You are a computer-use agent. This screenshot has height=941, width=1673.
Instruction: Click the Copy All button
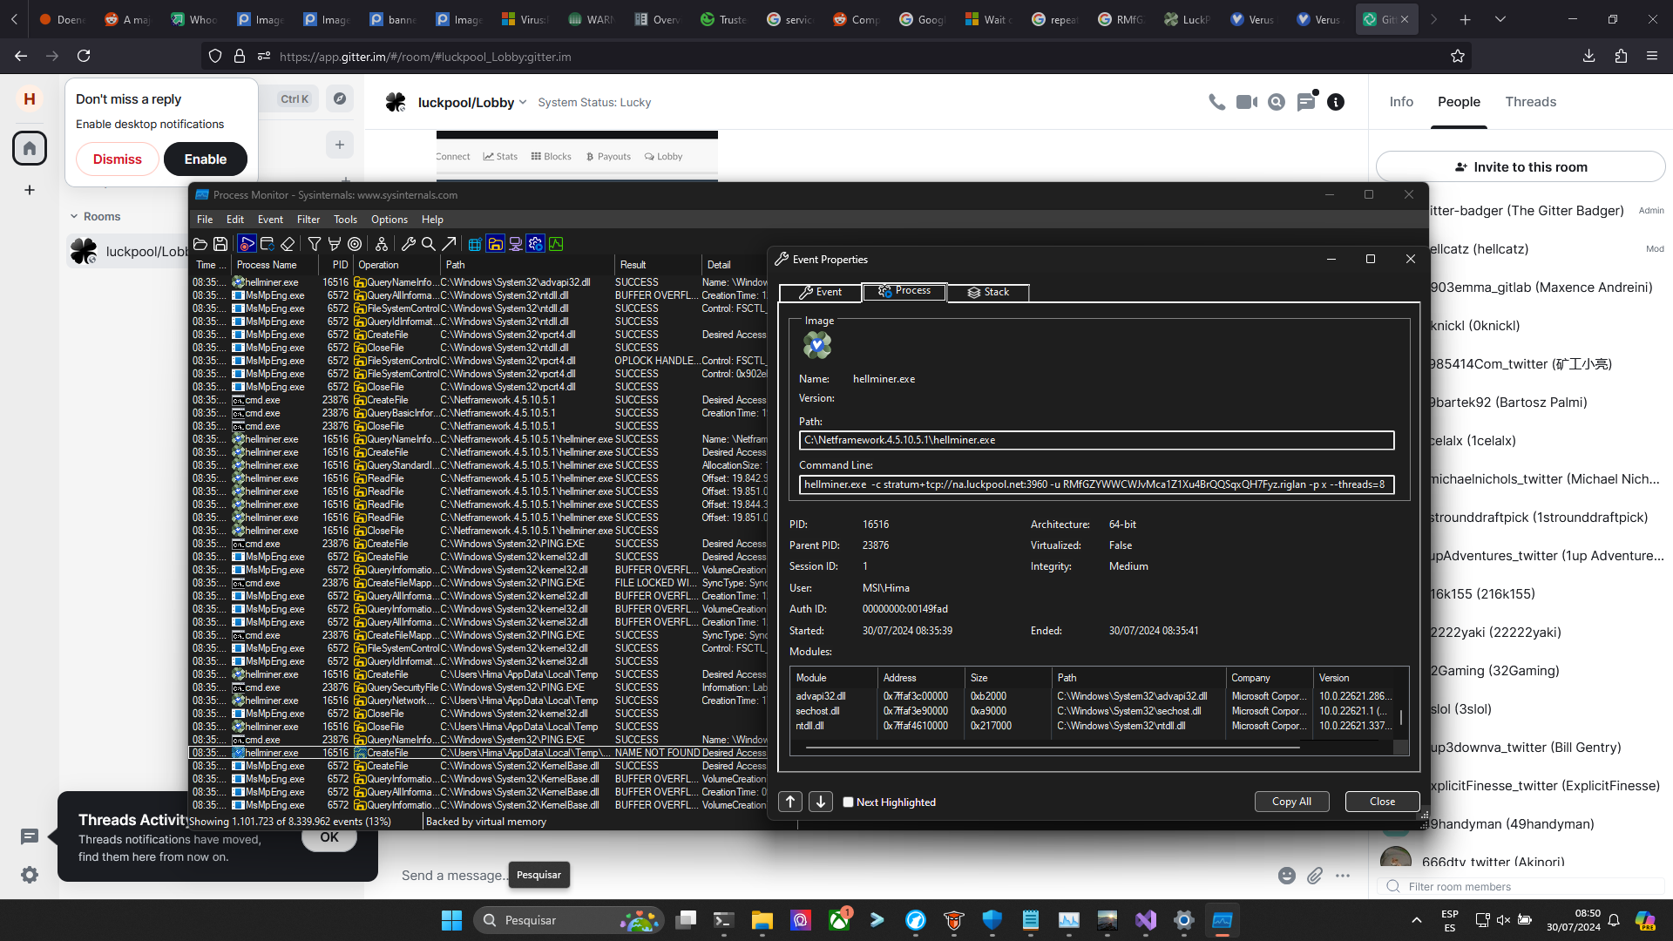[x=1291, y=802]
